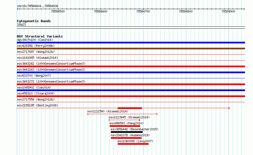The height and width of the screenshot is (155, 253).
Task: Open nsv1121540 (Alsmadi2014) variant label
Action: pyautogui.click(x=108, y=111)
